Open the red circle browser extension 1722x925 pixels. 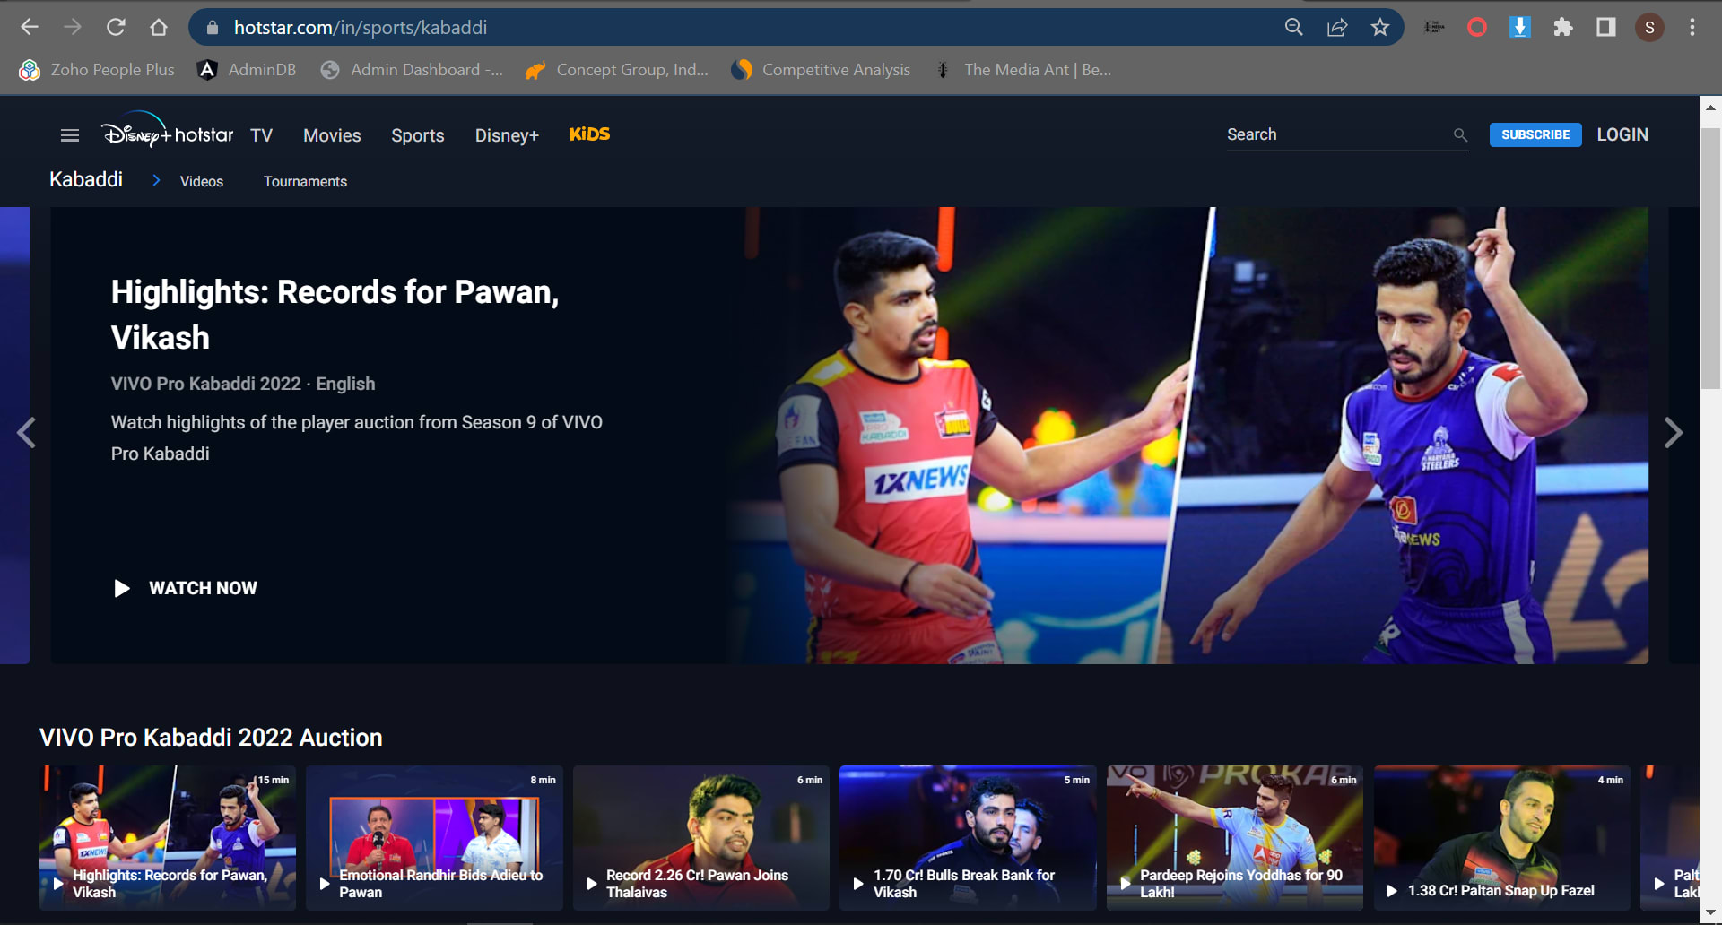point(1477,27)
